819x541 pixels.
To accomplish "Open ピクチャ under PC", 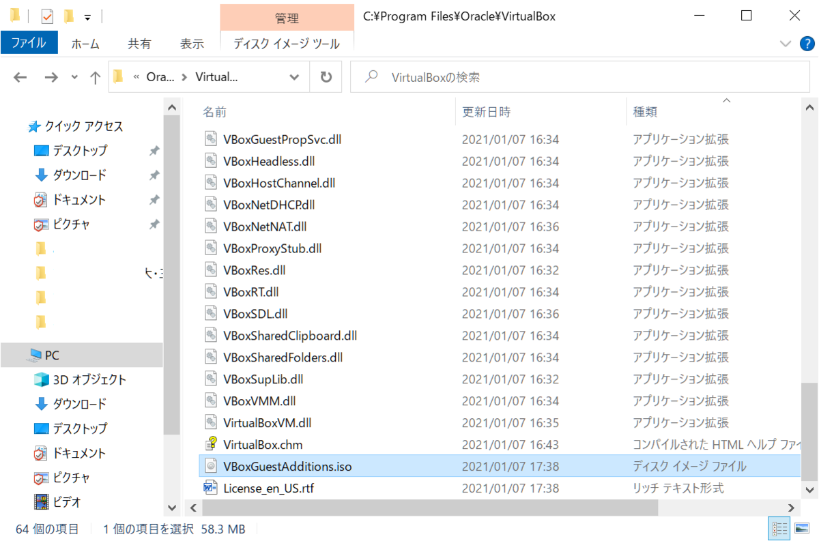I will click(62, 478).
